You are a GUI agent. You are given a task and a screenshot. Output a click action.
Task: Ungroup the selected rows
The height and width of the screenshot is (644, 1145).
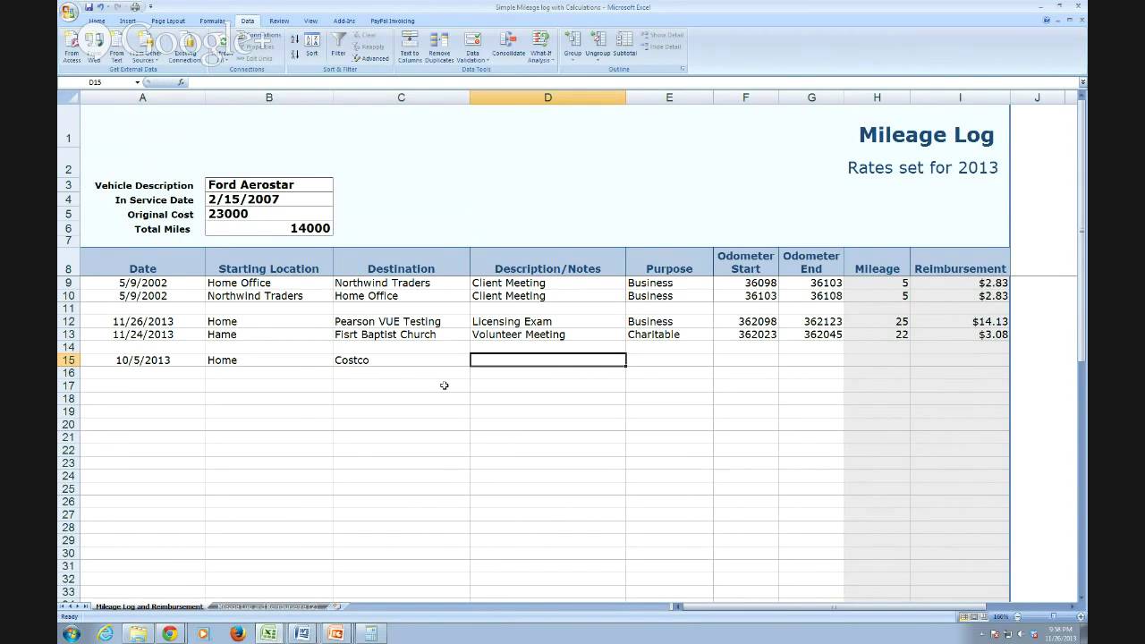click(598, 45)
